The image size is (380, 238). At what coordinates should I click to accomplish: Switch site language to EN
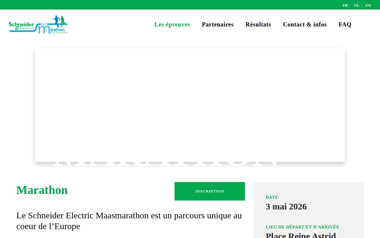pos(368,5)
